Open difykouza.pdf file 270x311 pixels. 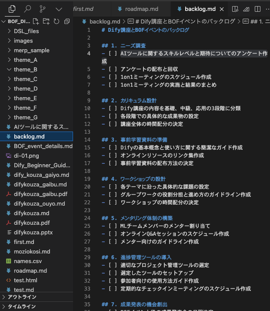(37, 223)
